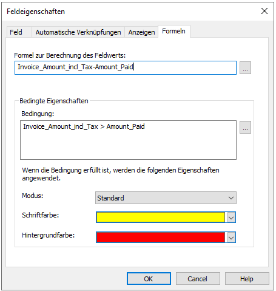Pick the red Hintergrundfarbe color swatch

[161, 237]
